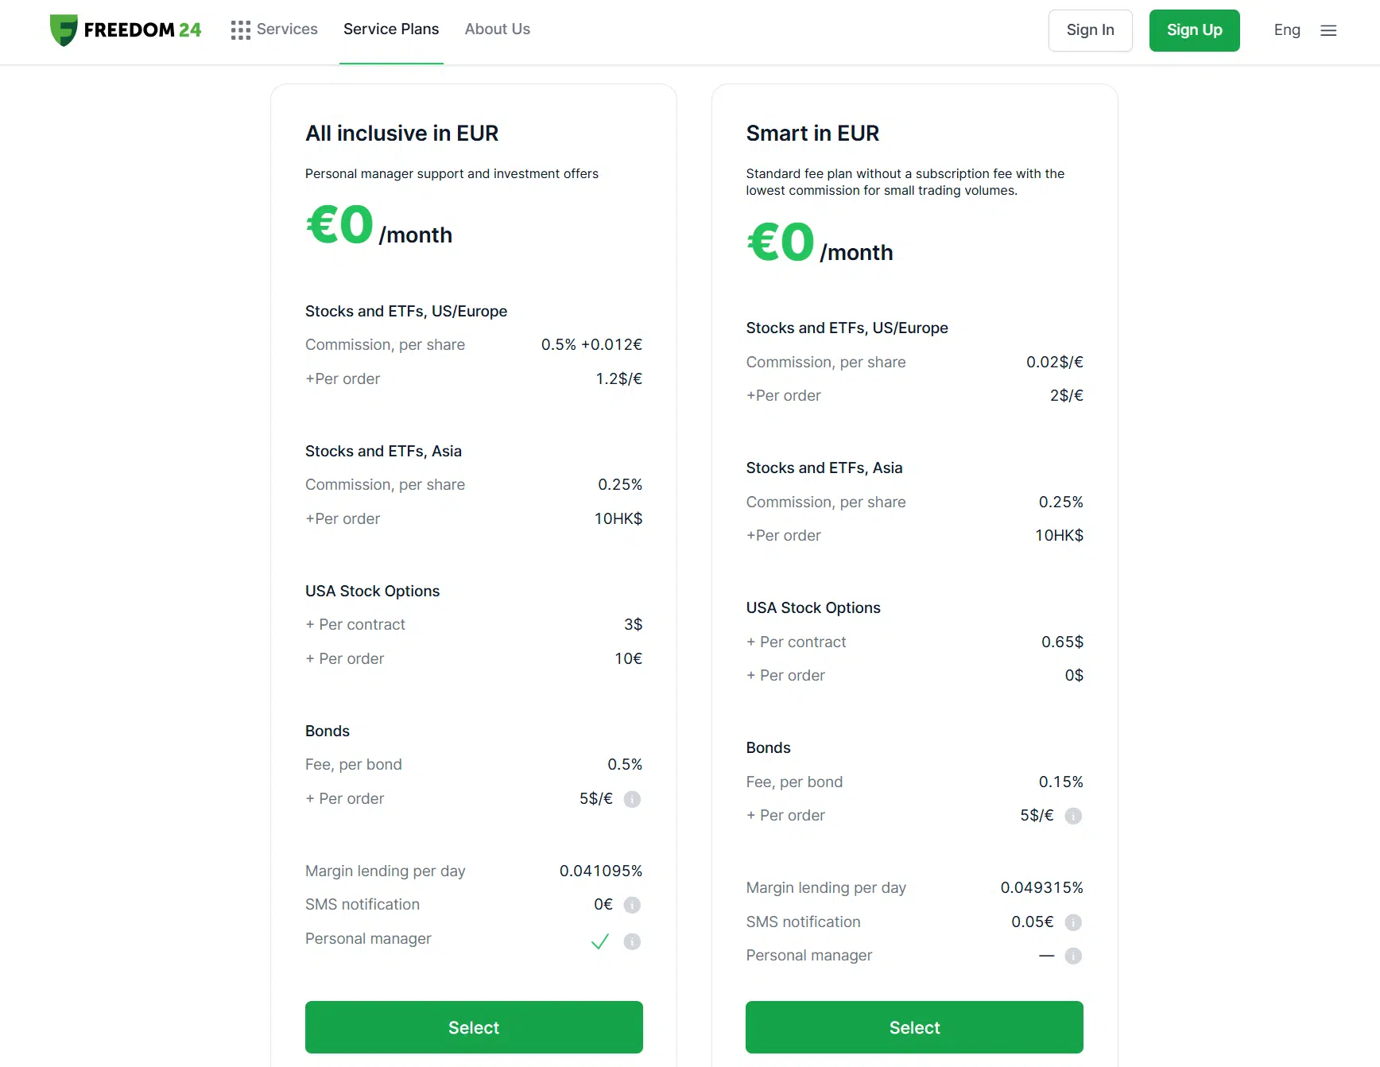This screenshot has width=1380, height=1067.
Task: Select the Smart in EUR plan
Action: point(914,1027)
